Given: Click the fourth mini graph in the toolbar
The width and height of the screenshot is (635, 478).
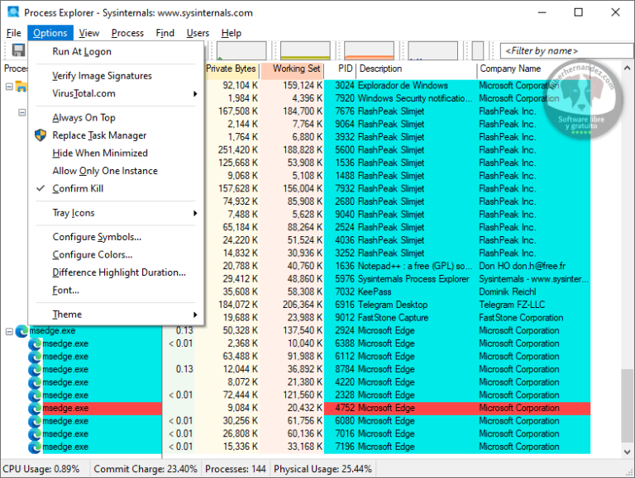Looking at the screenshot, I should point(433,50).
